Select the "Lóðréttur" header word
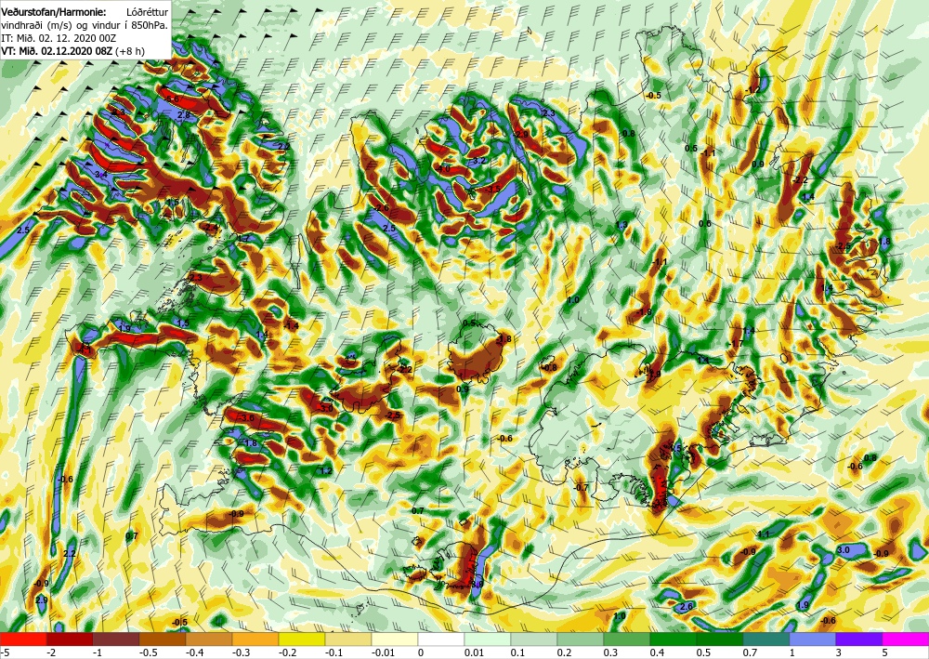This screenshot has width=929, height=659. click(148, 11)
